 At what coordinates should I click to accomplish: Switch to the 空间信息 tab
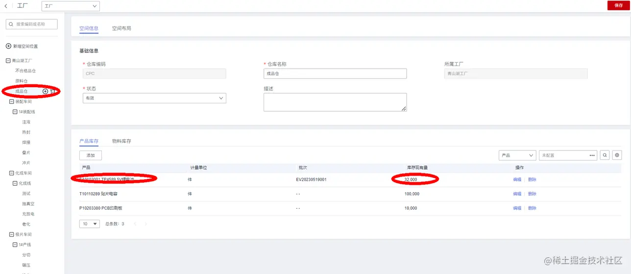pos(89,28)
